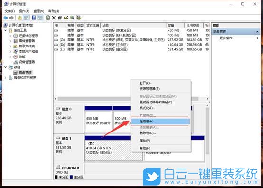This screenshot has width=263, height=188.
Task: Choose 删除卷(D)... in the context menu
Action: click(x=160, y=133)
